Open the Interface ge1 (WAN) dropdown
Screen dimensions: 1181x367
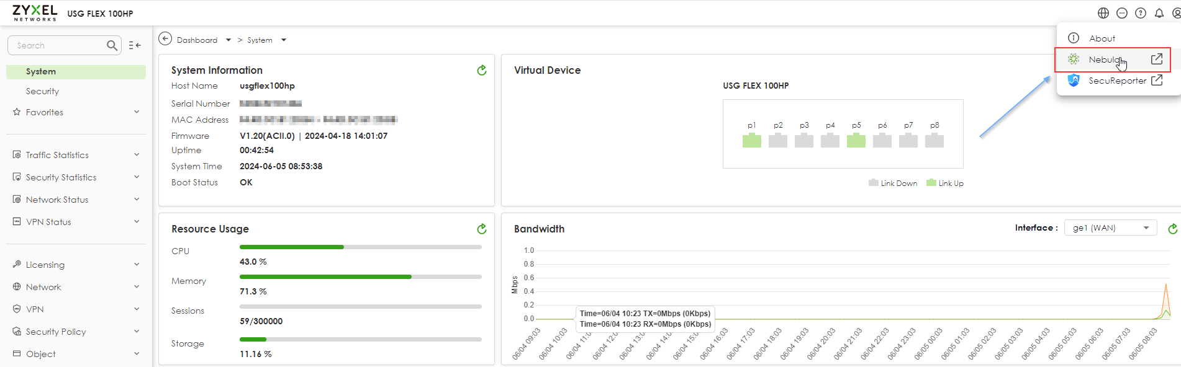(x=1110, y=228)
